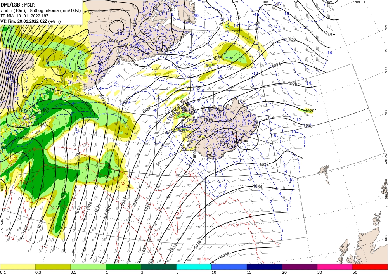Click the '-18' temperature contour label
The width and height of the screenshot is (388, 275).
click(x=286, y=14)
